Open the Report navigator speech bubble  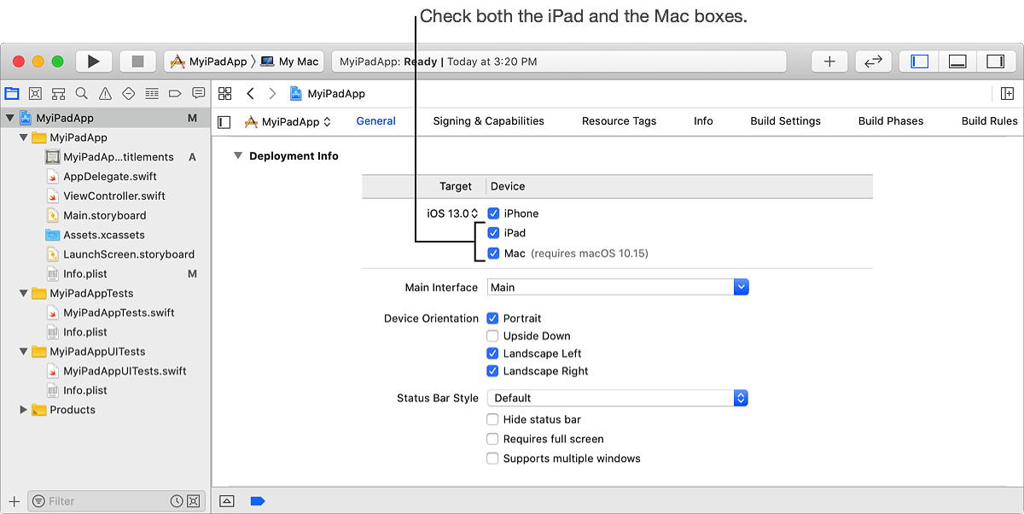pos(198,93)
